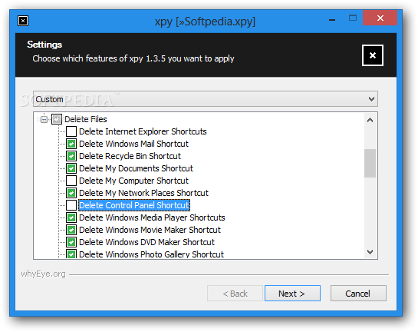Go to the Next step

tap(292, 294)
